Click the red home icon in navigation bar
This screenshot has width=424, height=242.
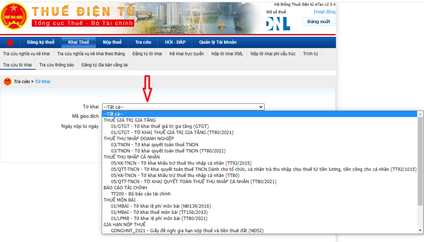coord(10,42)
